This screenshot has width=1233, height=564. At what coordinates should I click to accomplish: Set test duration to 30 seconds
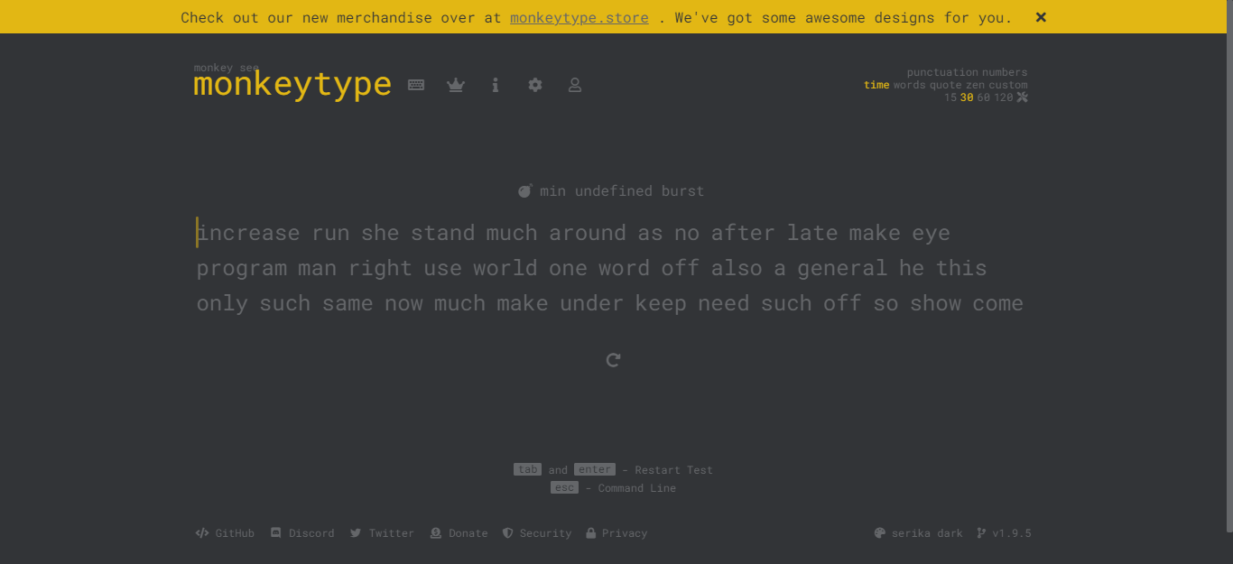click(967, 97)
